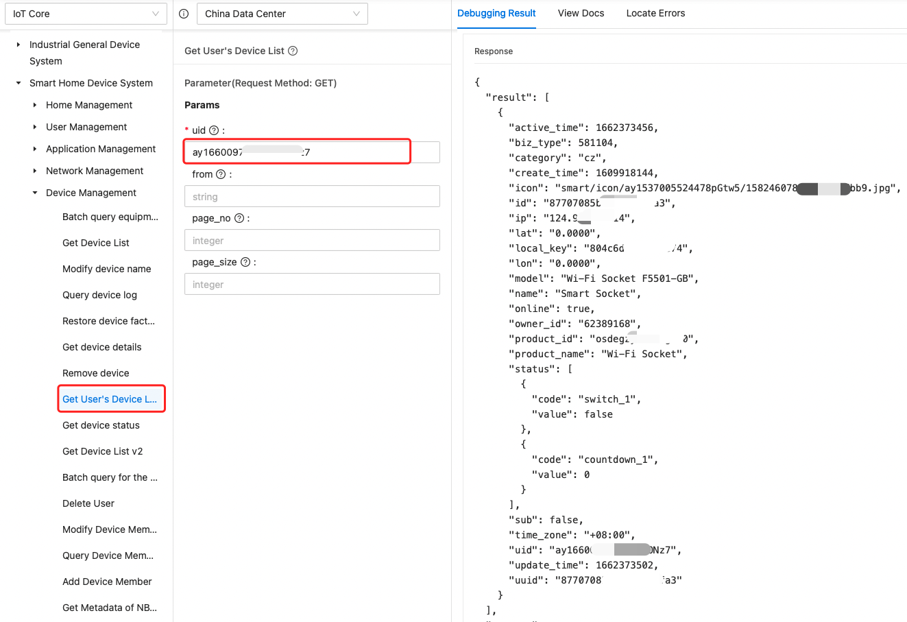Click the info icon beside data center
The height and width of the screenshot is (622, 907).
pos(184,14)
